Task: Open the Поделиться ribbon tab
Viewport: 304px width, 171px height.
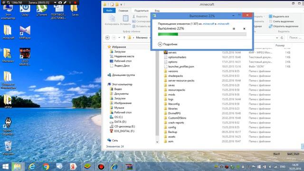Action: coord(142,10)
